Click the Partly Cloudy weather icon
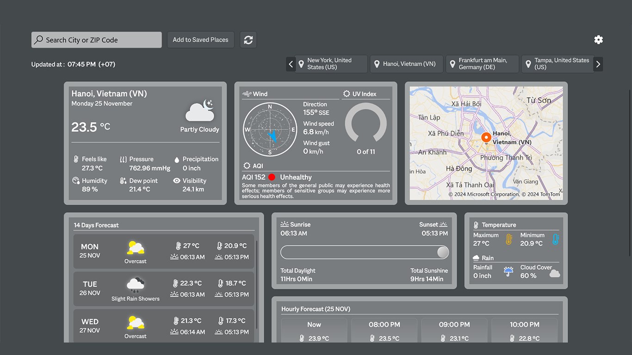The height and width of the screenshot is (355, 632). pos(199,110)
